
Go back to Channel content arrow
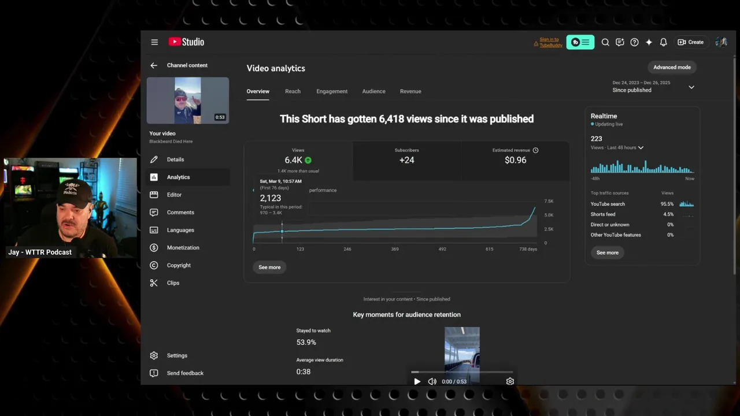coord(154,65)
